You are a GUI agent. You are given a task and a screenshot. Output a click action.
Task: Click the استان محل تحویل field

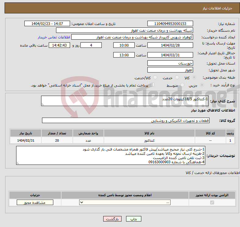(170, 63)
